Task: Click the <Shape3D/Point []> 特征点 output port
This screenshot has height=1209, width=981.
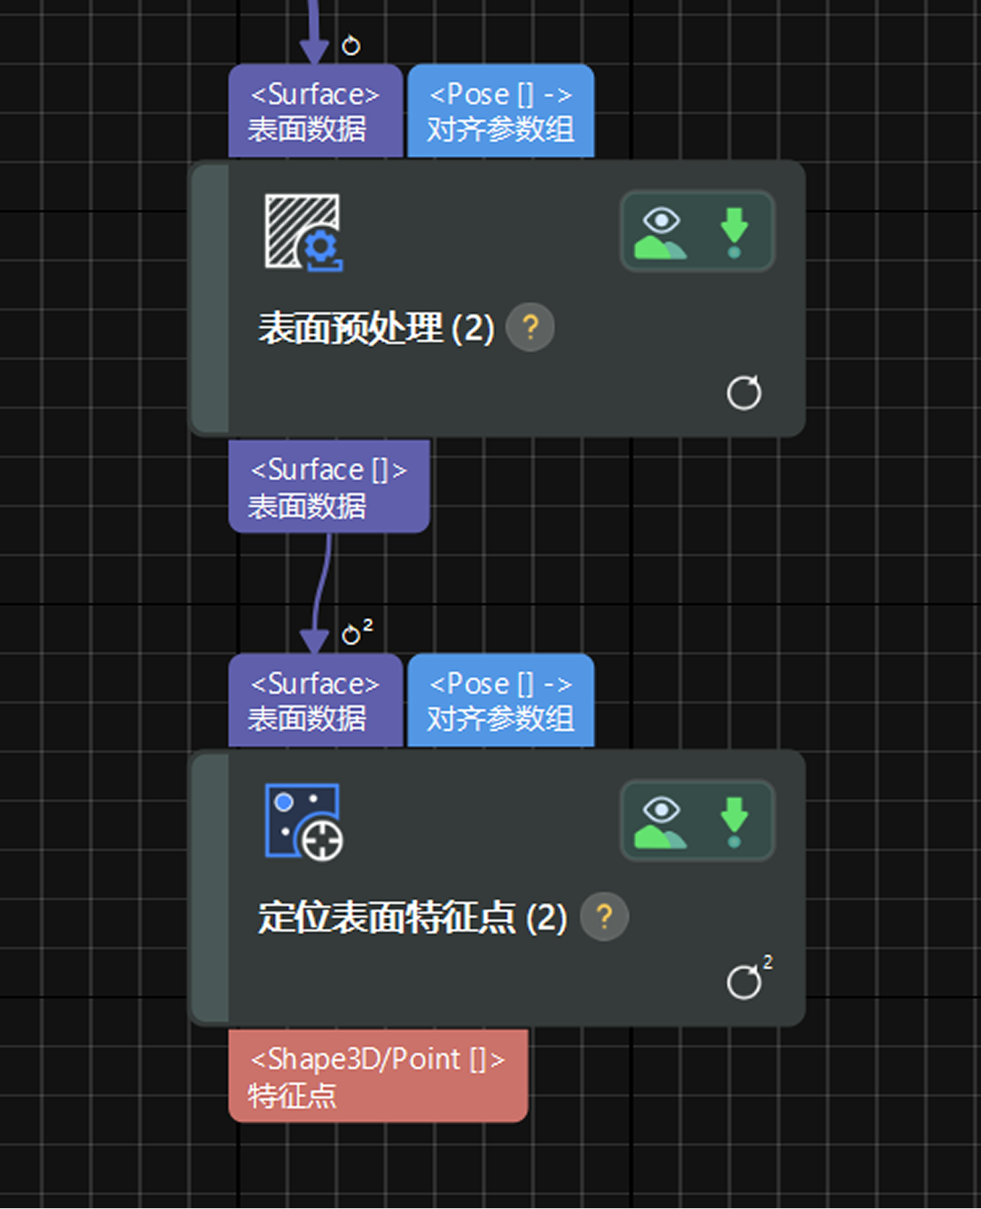Action: coord(379,1076)
